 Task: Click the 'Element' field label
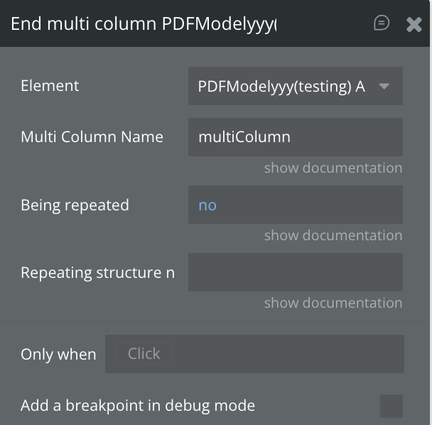coord(50,86)
